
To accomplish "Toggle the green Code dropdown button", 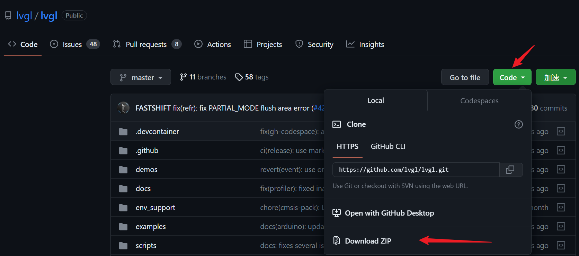I will tap(512, 77).
